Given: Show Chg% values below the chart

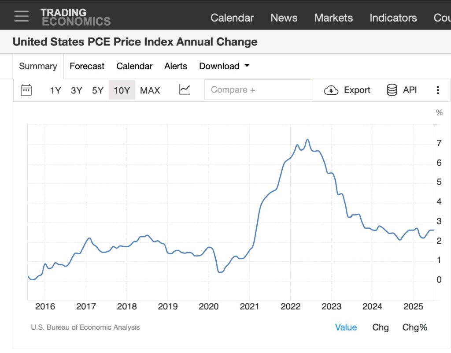Looking at the screenshot, I should [x=414, y=327].
